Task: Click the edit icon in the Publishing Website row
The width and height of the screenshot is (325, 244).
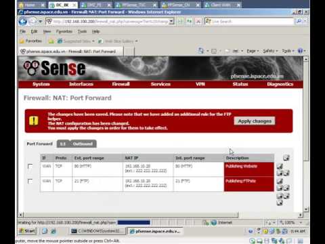Action: click(280, 167)
